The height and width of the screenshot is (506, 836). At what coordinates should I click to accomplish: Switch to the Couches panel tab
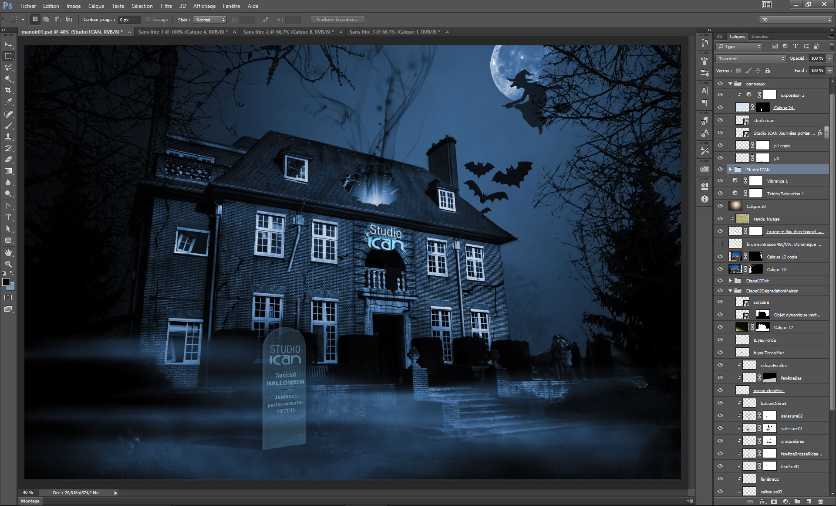[x=760, y=36]
